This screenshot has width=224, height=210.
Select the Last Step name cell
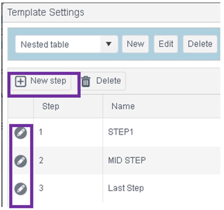click(161, 188)
